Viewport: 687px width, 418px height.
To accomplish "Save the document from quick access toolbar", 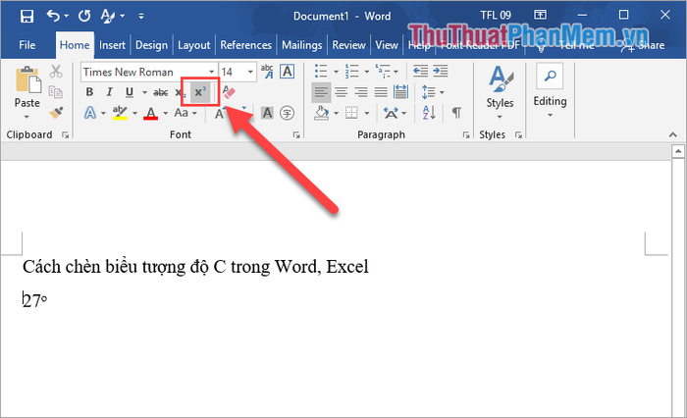I will [26, 17].
